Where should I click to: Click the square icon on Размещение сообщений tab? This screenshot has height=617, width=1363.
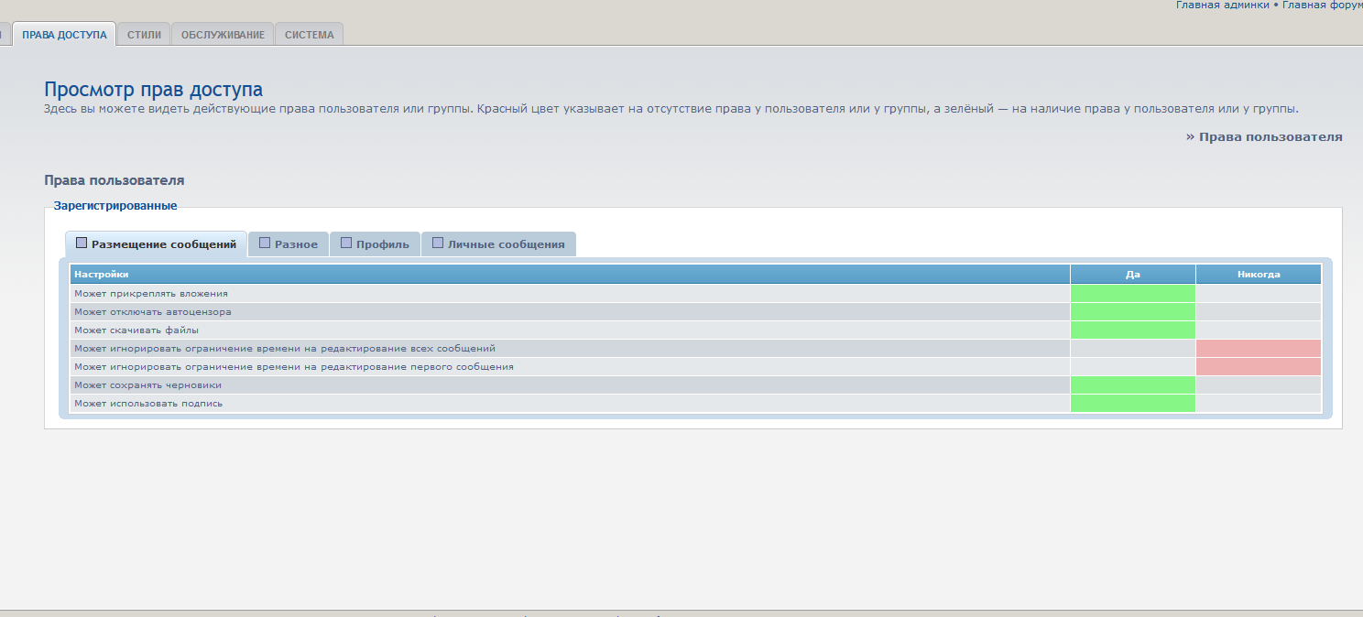tap(82, 244)
